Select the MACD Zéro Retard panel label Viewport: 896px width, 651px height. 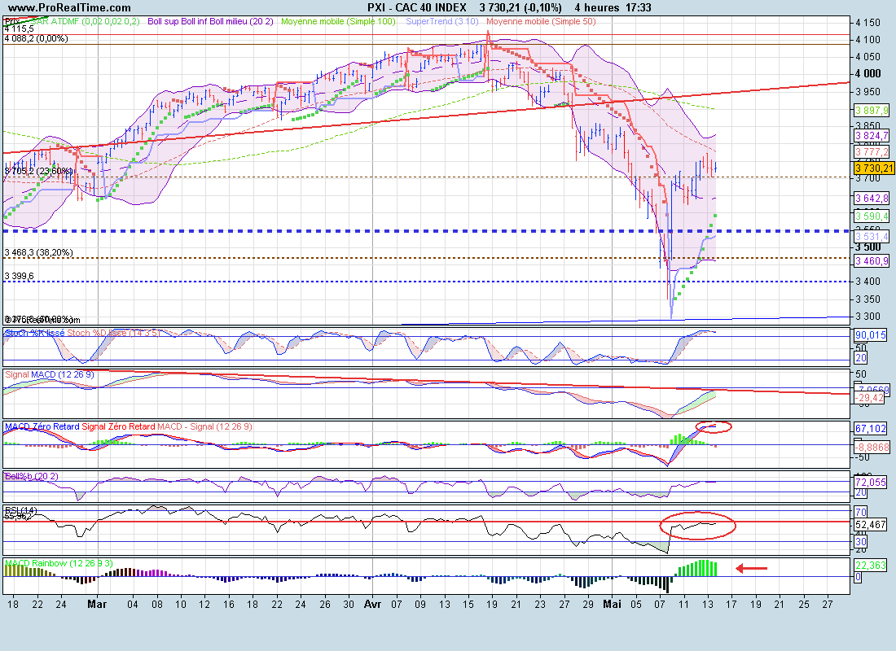pos(42,426)
